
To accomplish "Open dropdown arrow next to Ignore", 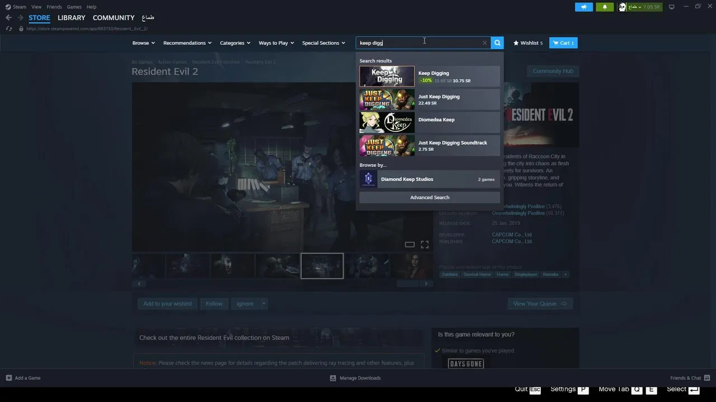I will (x=263, y=304).
